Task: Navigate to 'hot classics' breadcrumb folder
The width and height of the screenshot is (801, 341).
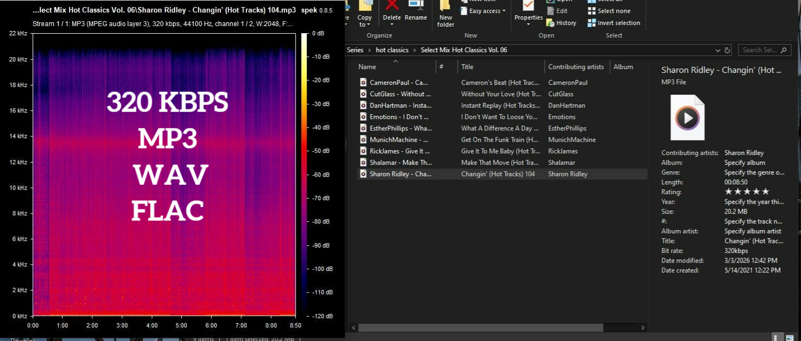Action: tap(392, 50)
